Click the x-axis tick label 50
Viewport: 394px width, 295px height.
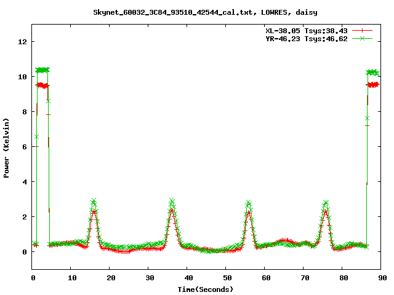pyautogui.click(x=227, y=278)
